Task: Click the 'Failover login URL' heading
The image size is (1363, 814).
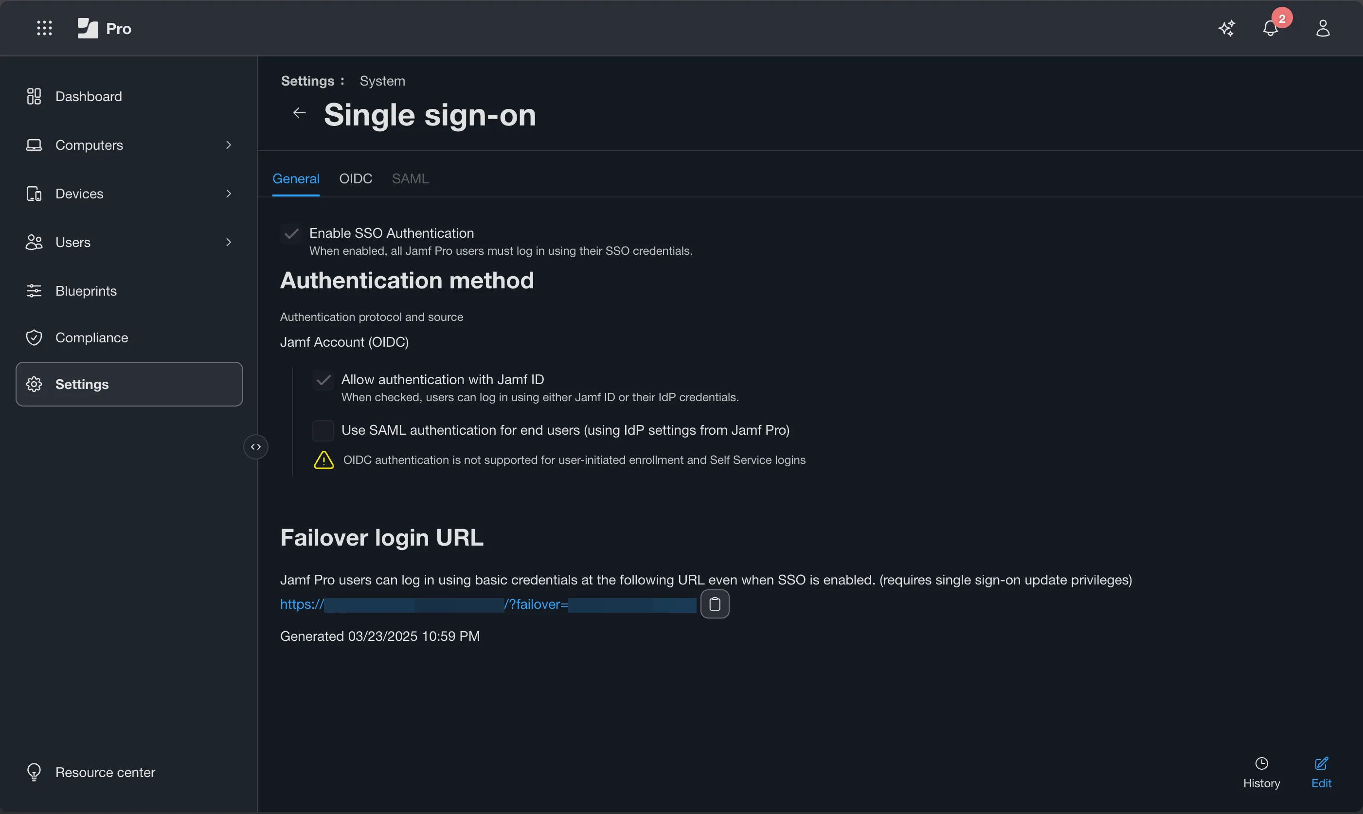Action: [x=382, y=537]
